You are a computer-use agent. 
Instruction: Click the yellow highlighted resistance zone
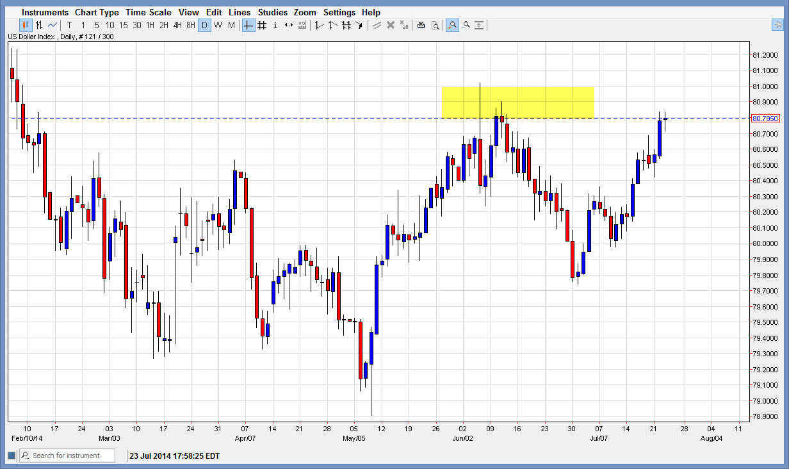(x=517, y=103)
